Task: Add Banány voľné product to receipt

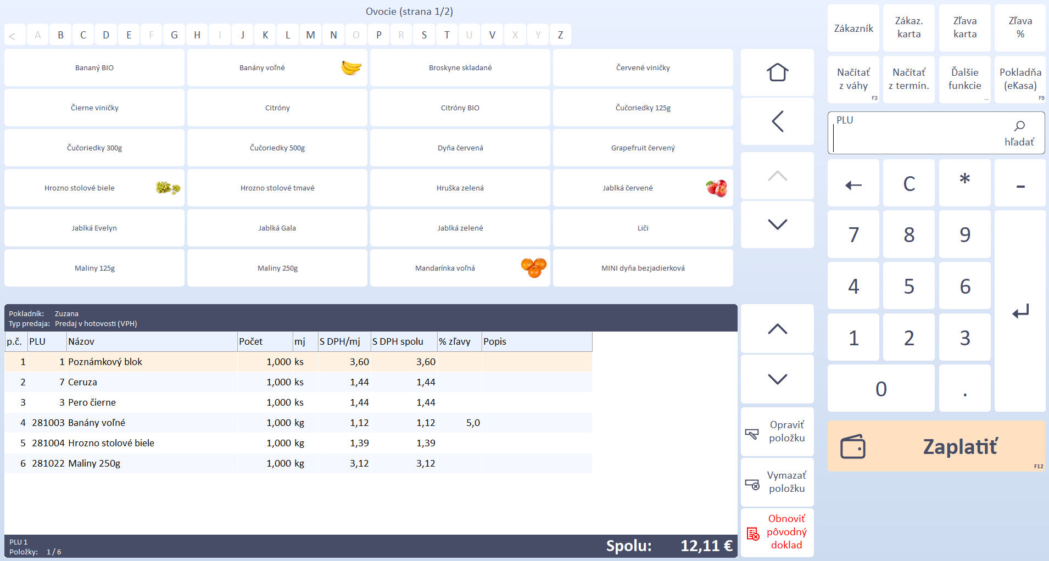Action: coord(277,68)
